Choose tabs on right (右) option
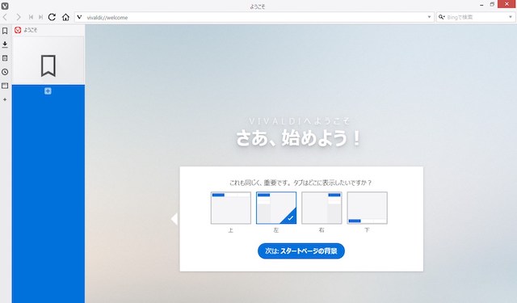 point(322,208)
